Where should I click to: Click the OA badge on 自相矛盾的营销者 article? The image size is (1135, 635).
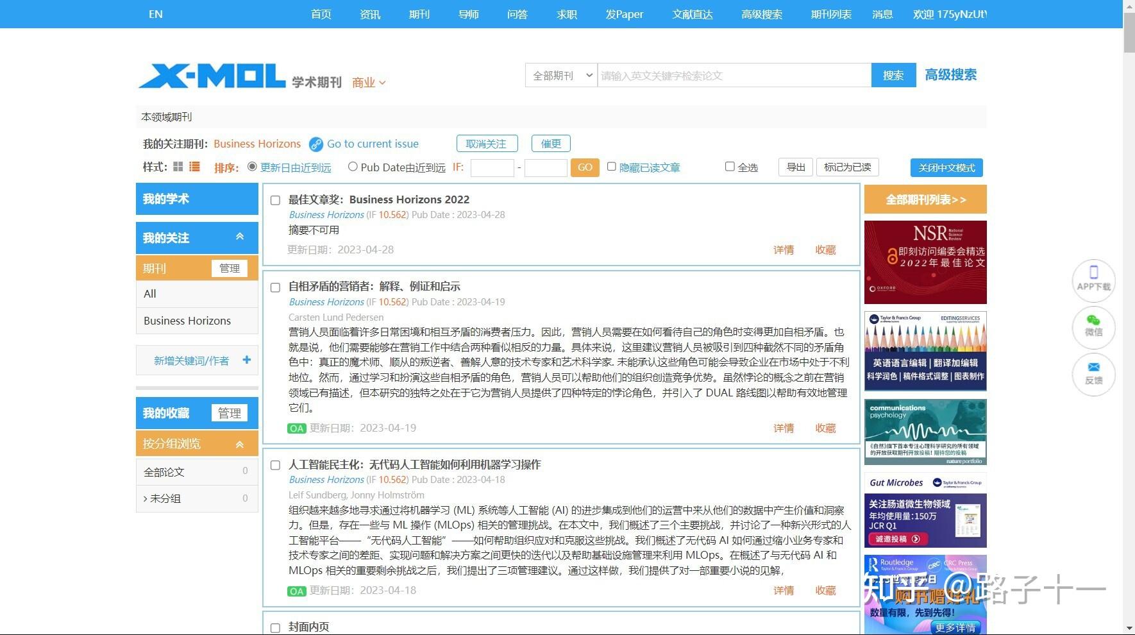tap(296, 428)
